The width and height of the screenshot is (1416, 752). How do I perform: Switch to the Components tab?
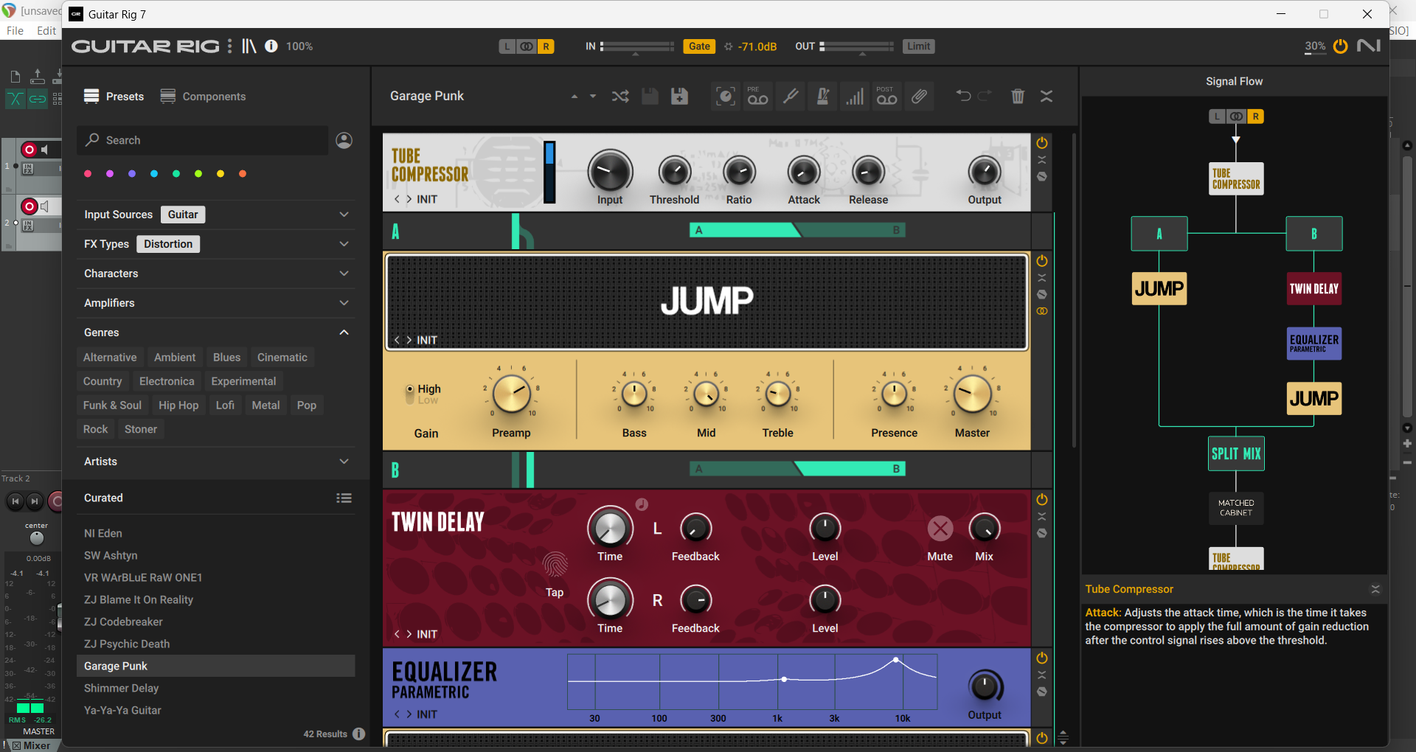(204, 97)
